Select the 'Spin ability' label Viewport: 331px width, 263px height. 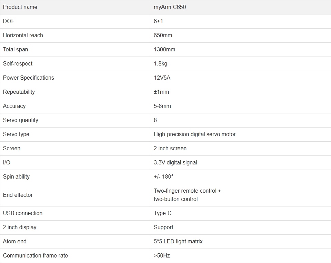point(16,177)
